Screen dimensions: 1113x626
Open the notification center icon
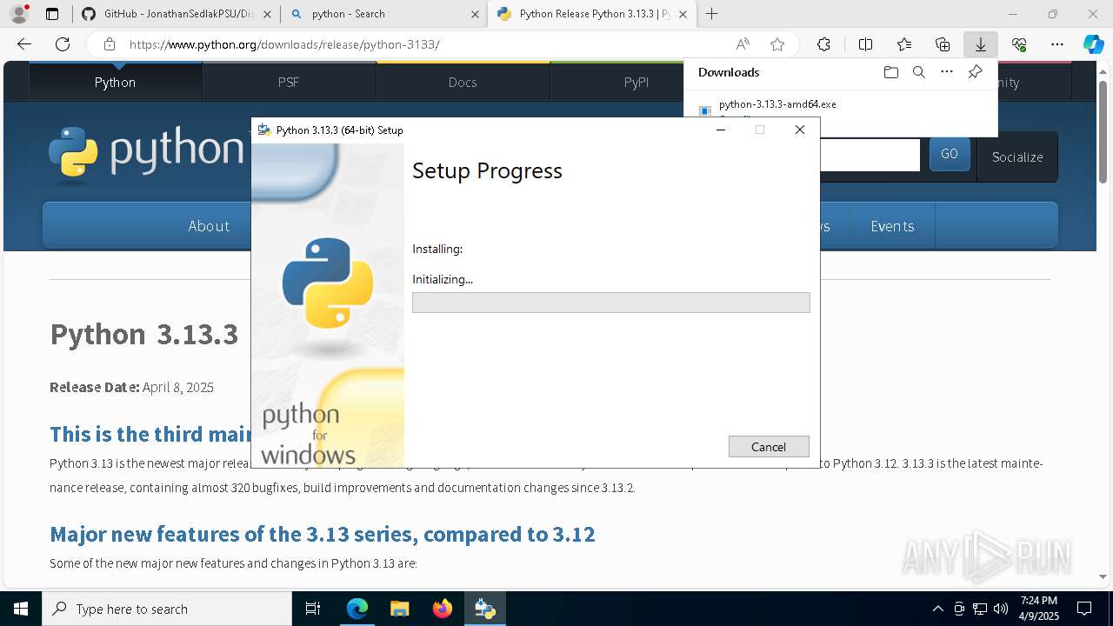coord(1084,609)
